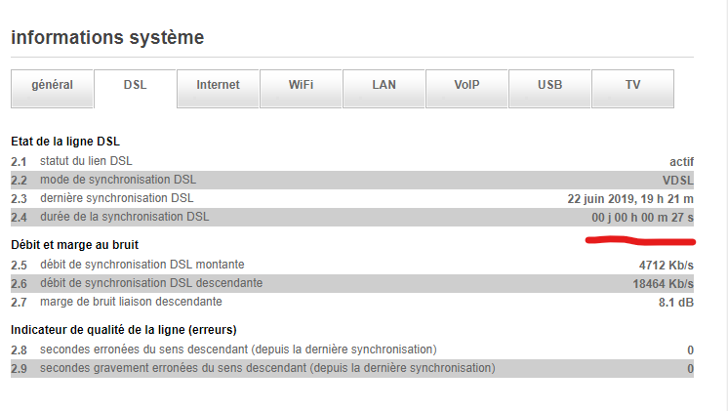Screen dimensions: 728x411
Task: Switch to the Internet tab
Action: (x=218, y=86)
